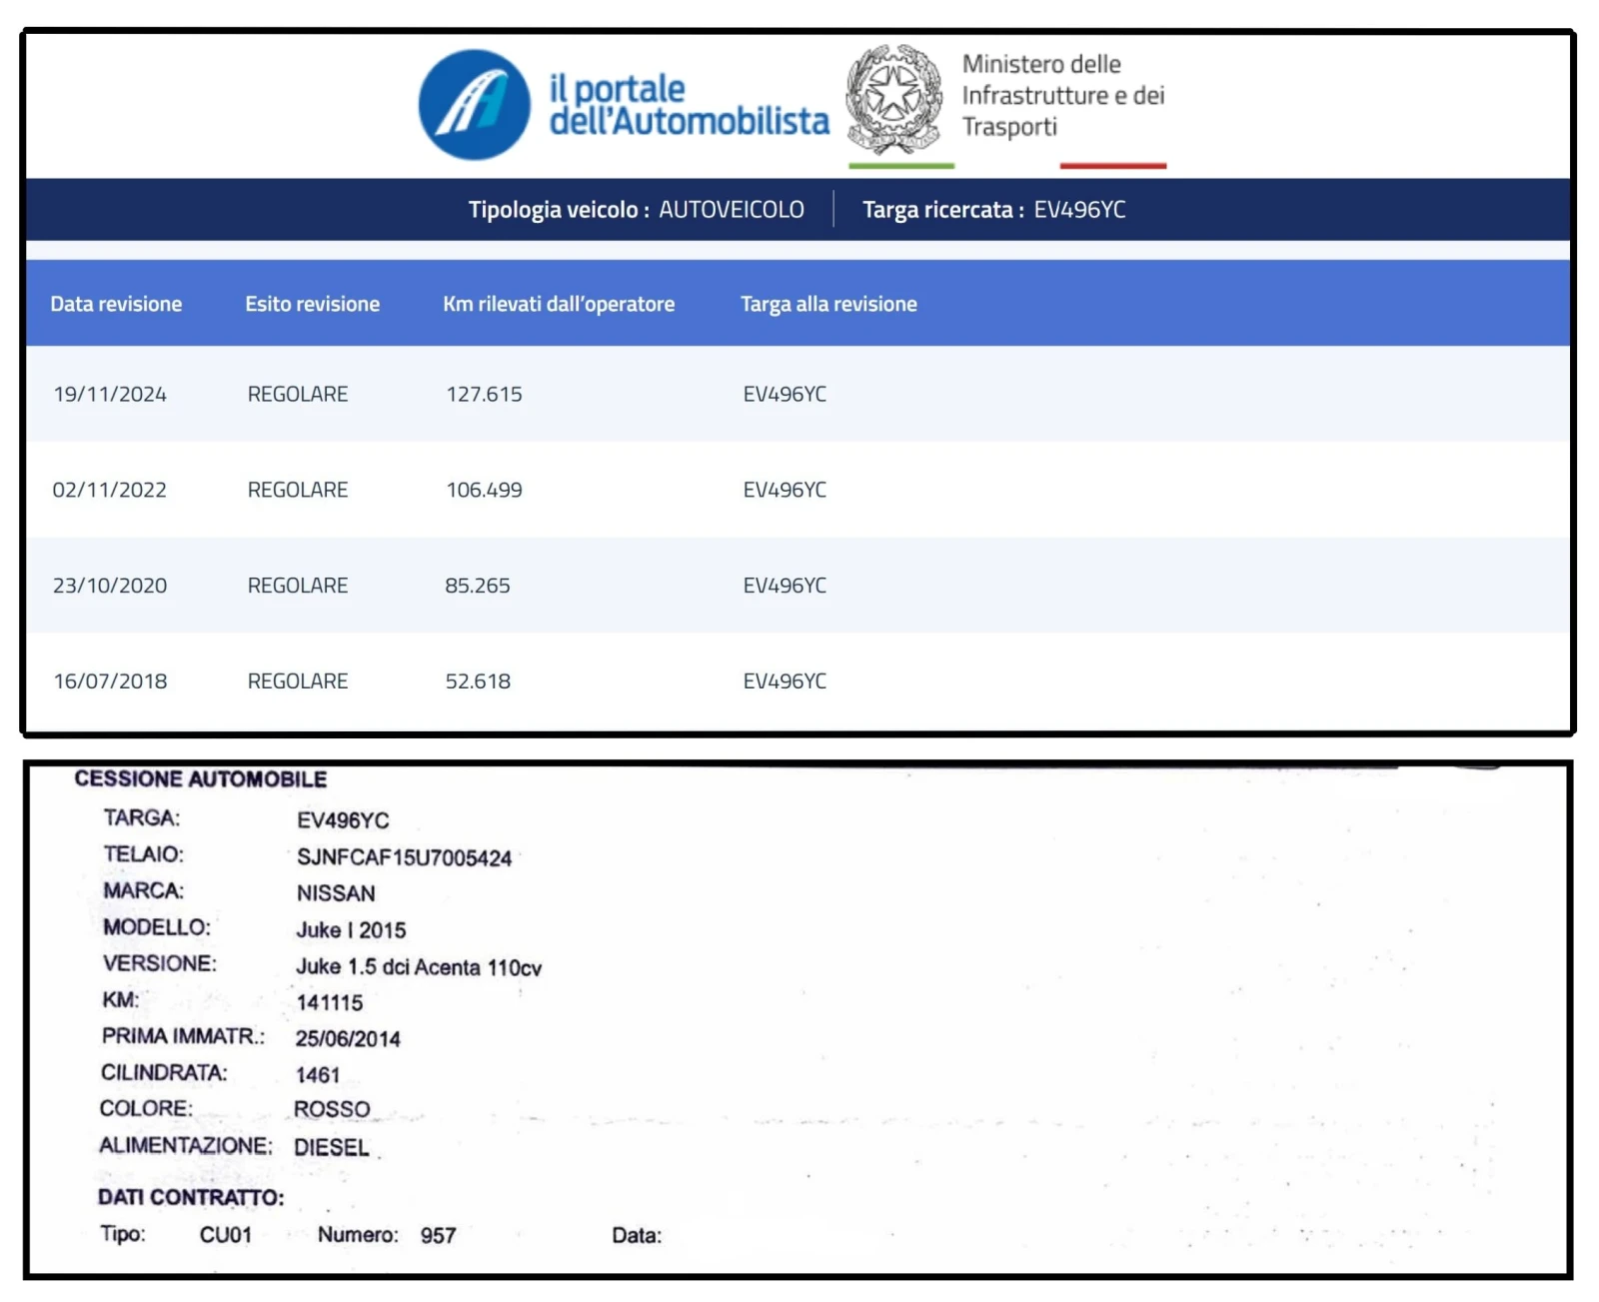Click the "Data:" contract label
This screenshot has height=1302, width=1599.
pos(637,1237)
